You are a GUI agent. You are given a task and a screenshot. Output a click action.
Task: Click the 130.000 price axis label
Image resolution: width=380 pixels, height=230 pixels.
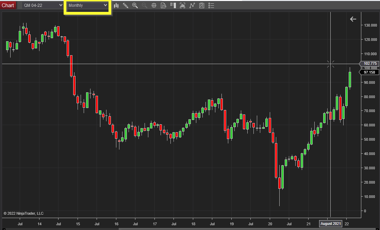pos(370,25)
